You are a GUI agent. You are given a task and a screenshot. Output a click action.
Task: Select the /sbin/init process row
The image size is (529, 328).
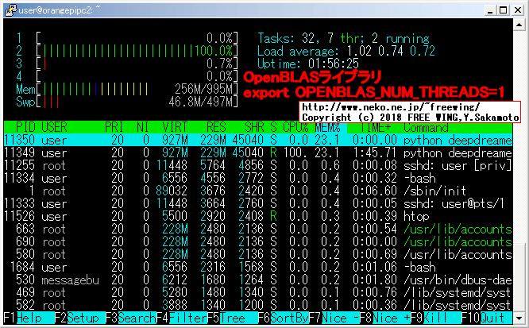258,191
